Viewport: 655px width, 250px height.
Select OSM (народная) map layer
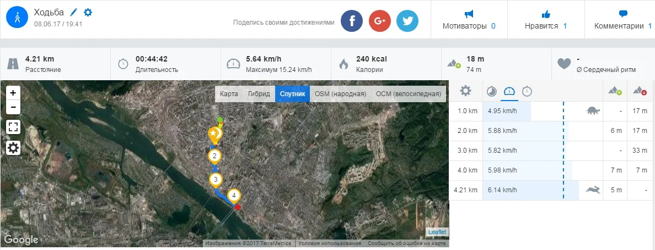[x=340, y=93]
